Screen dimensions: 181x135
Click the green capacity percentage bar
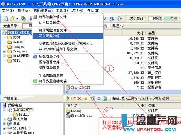(x=172, y=18)
